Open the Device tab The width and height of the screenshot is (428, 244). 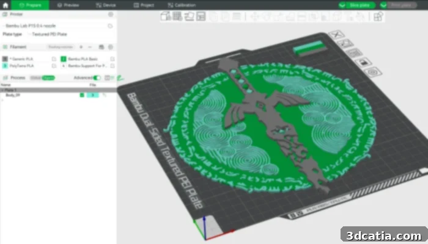coord(106,5)
